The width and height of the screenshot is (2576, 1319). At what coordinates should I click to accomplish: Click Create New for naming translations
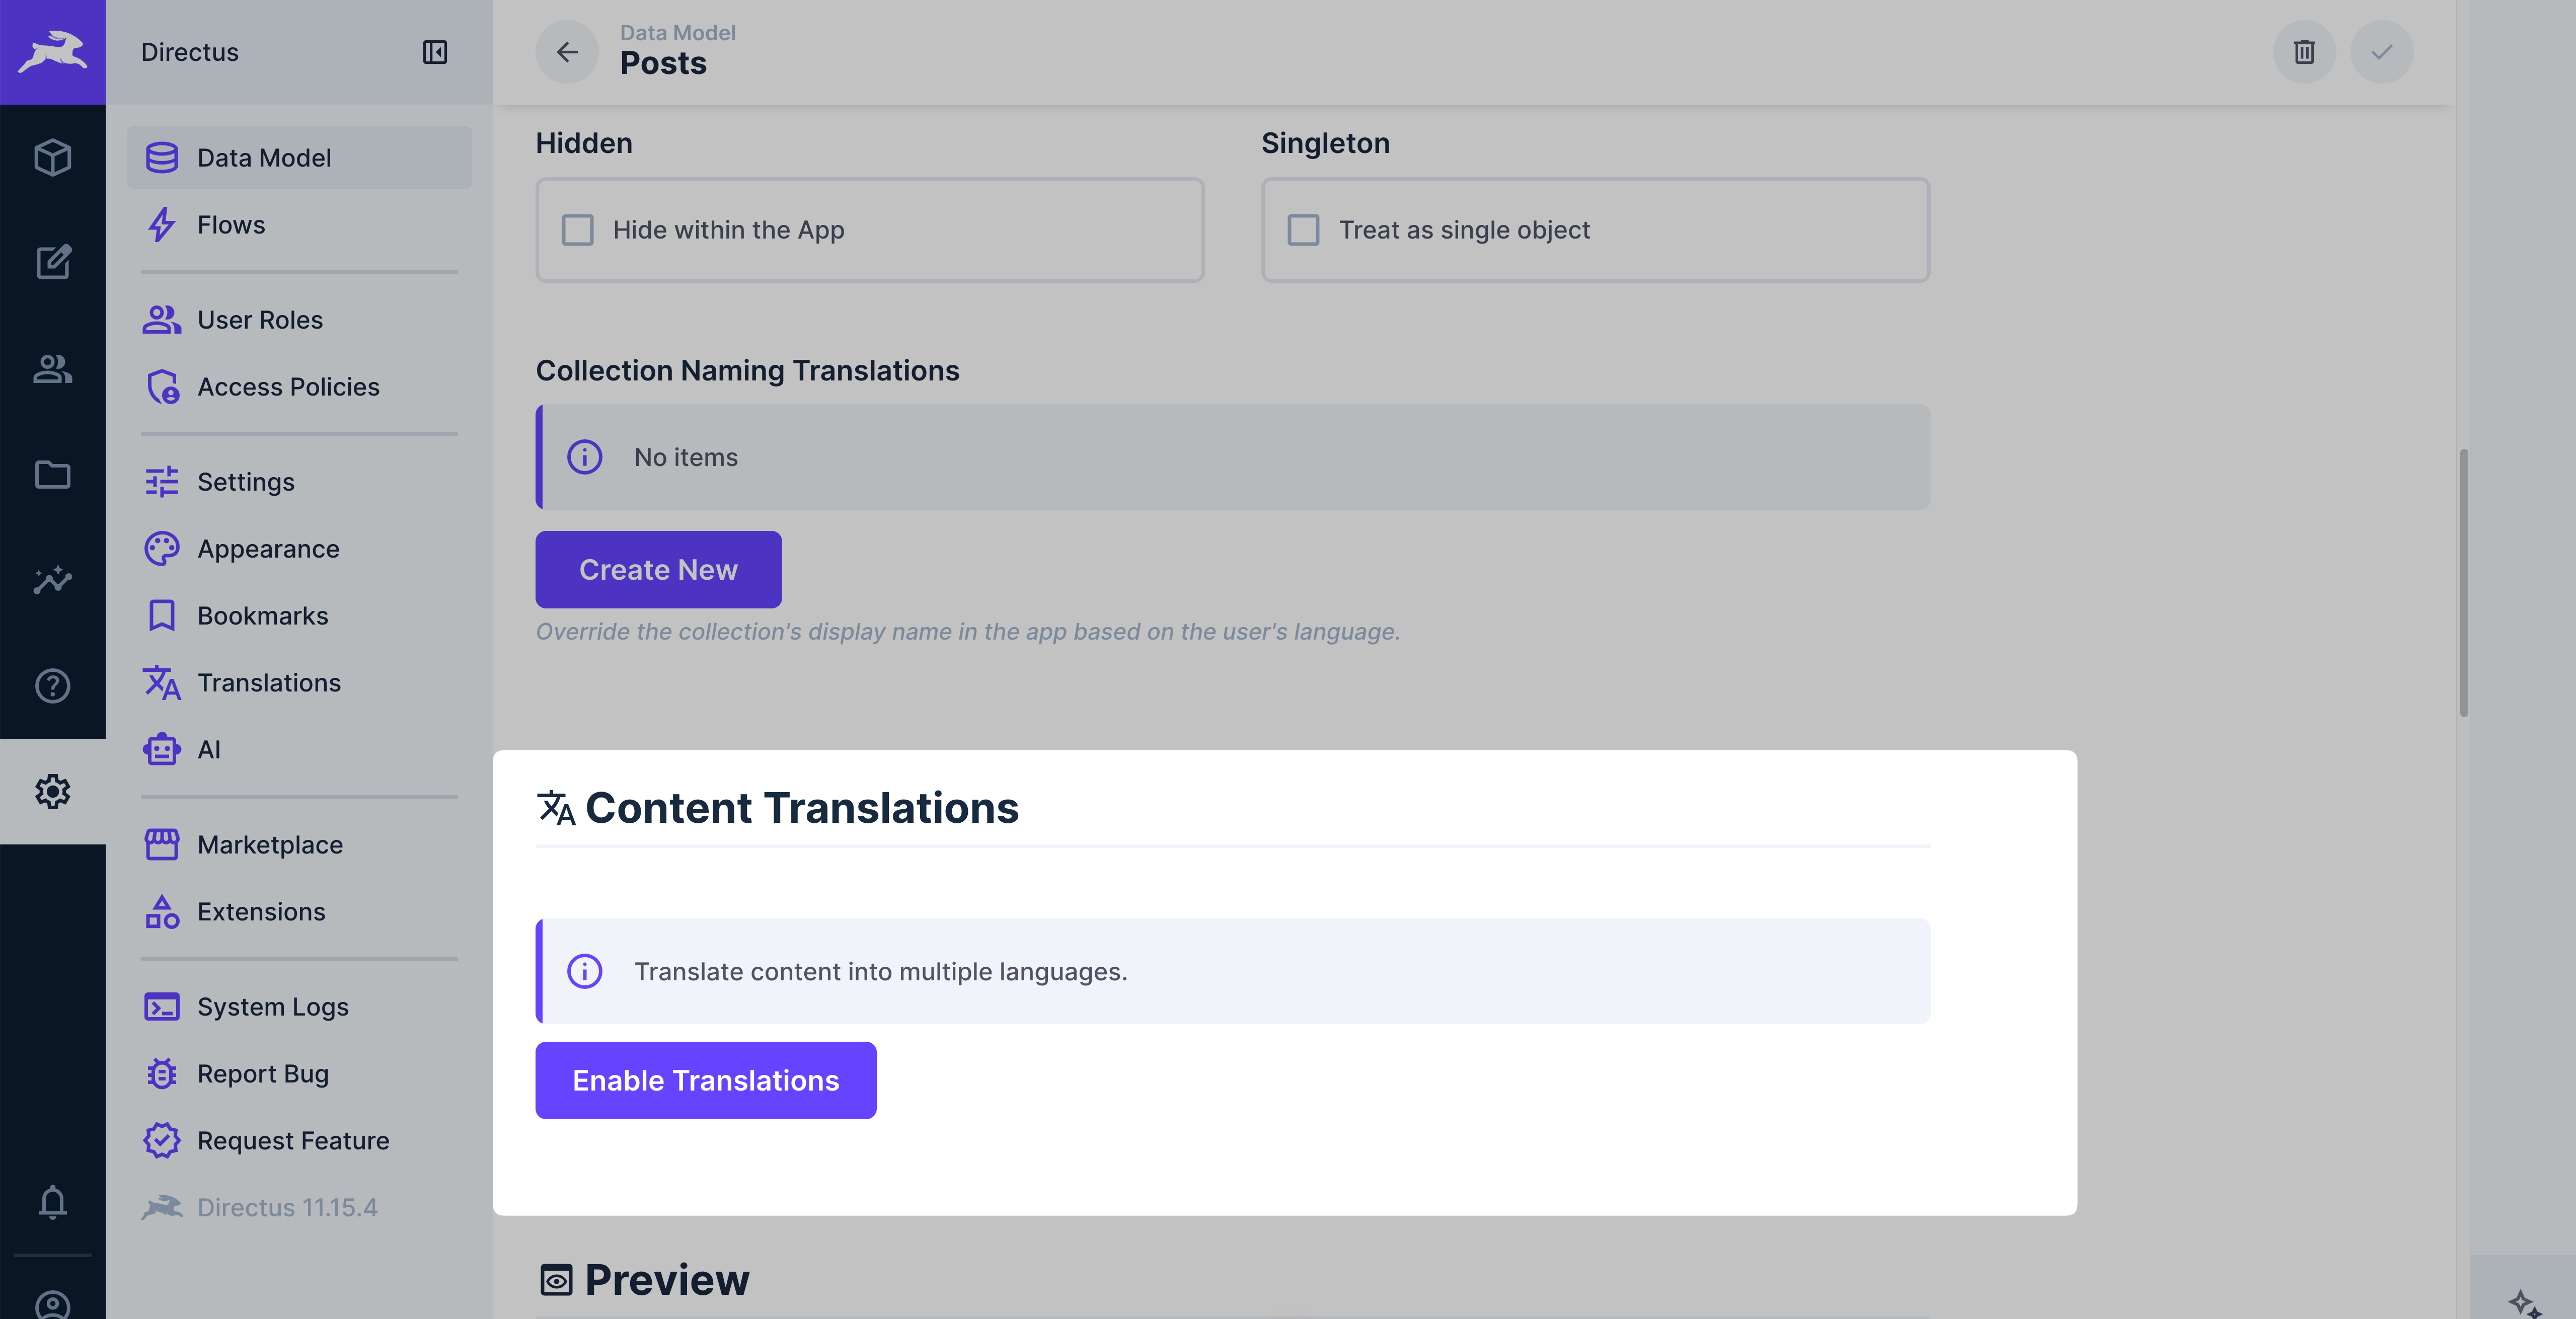(658, 569)
